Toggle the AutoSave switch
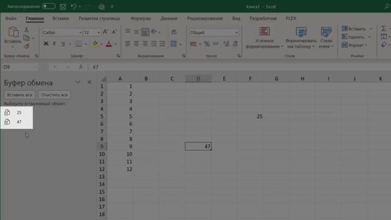Screen dimensions: 391x220 pos(49,6)
